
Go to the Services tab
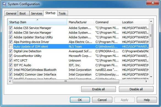[x=36, y=13]
